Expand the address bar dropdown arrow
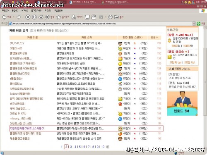Screen dimensions: 207x155 (x=194, y=24)
